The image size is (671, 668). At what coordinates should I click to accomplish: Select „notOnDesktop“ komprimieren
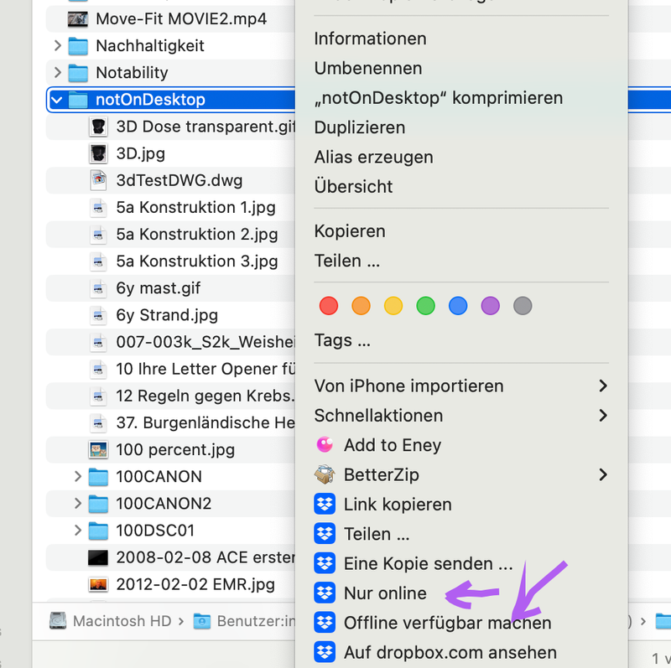click(438, 98)
